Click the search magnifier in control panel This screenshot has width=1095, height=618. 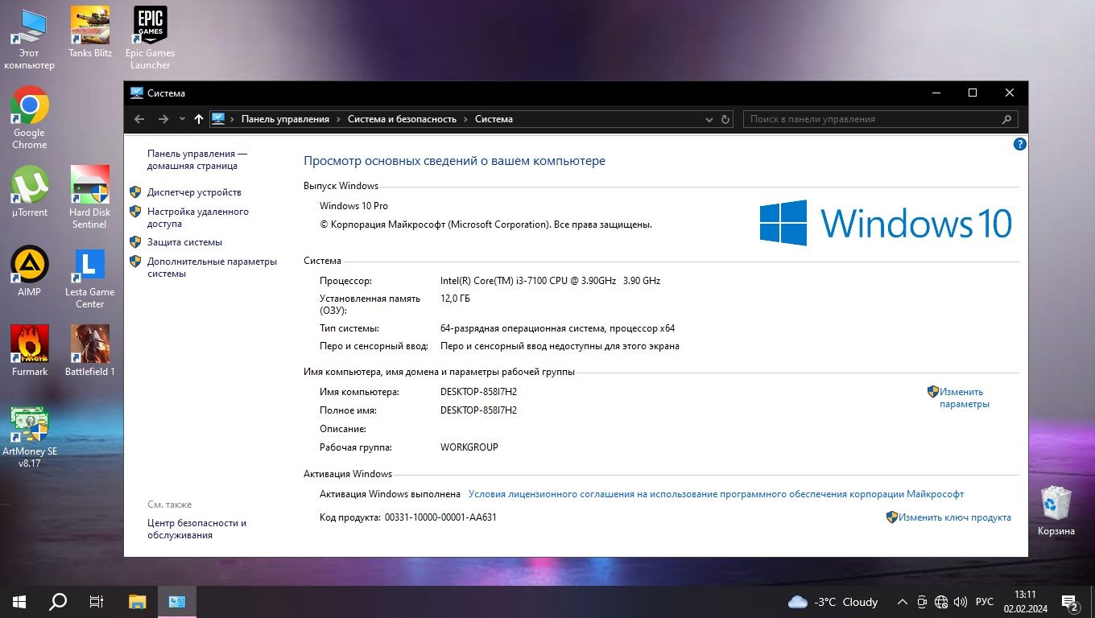point(1006,119)
